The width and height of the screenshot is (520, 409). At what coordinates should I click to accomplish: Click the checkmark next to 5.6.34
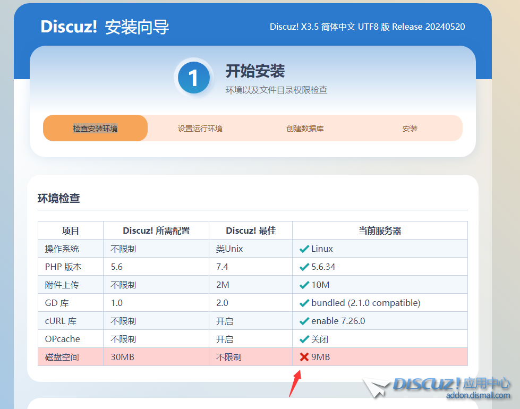click(x=304, y=267)
